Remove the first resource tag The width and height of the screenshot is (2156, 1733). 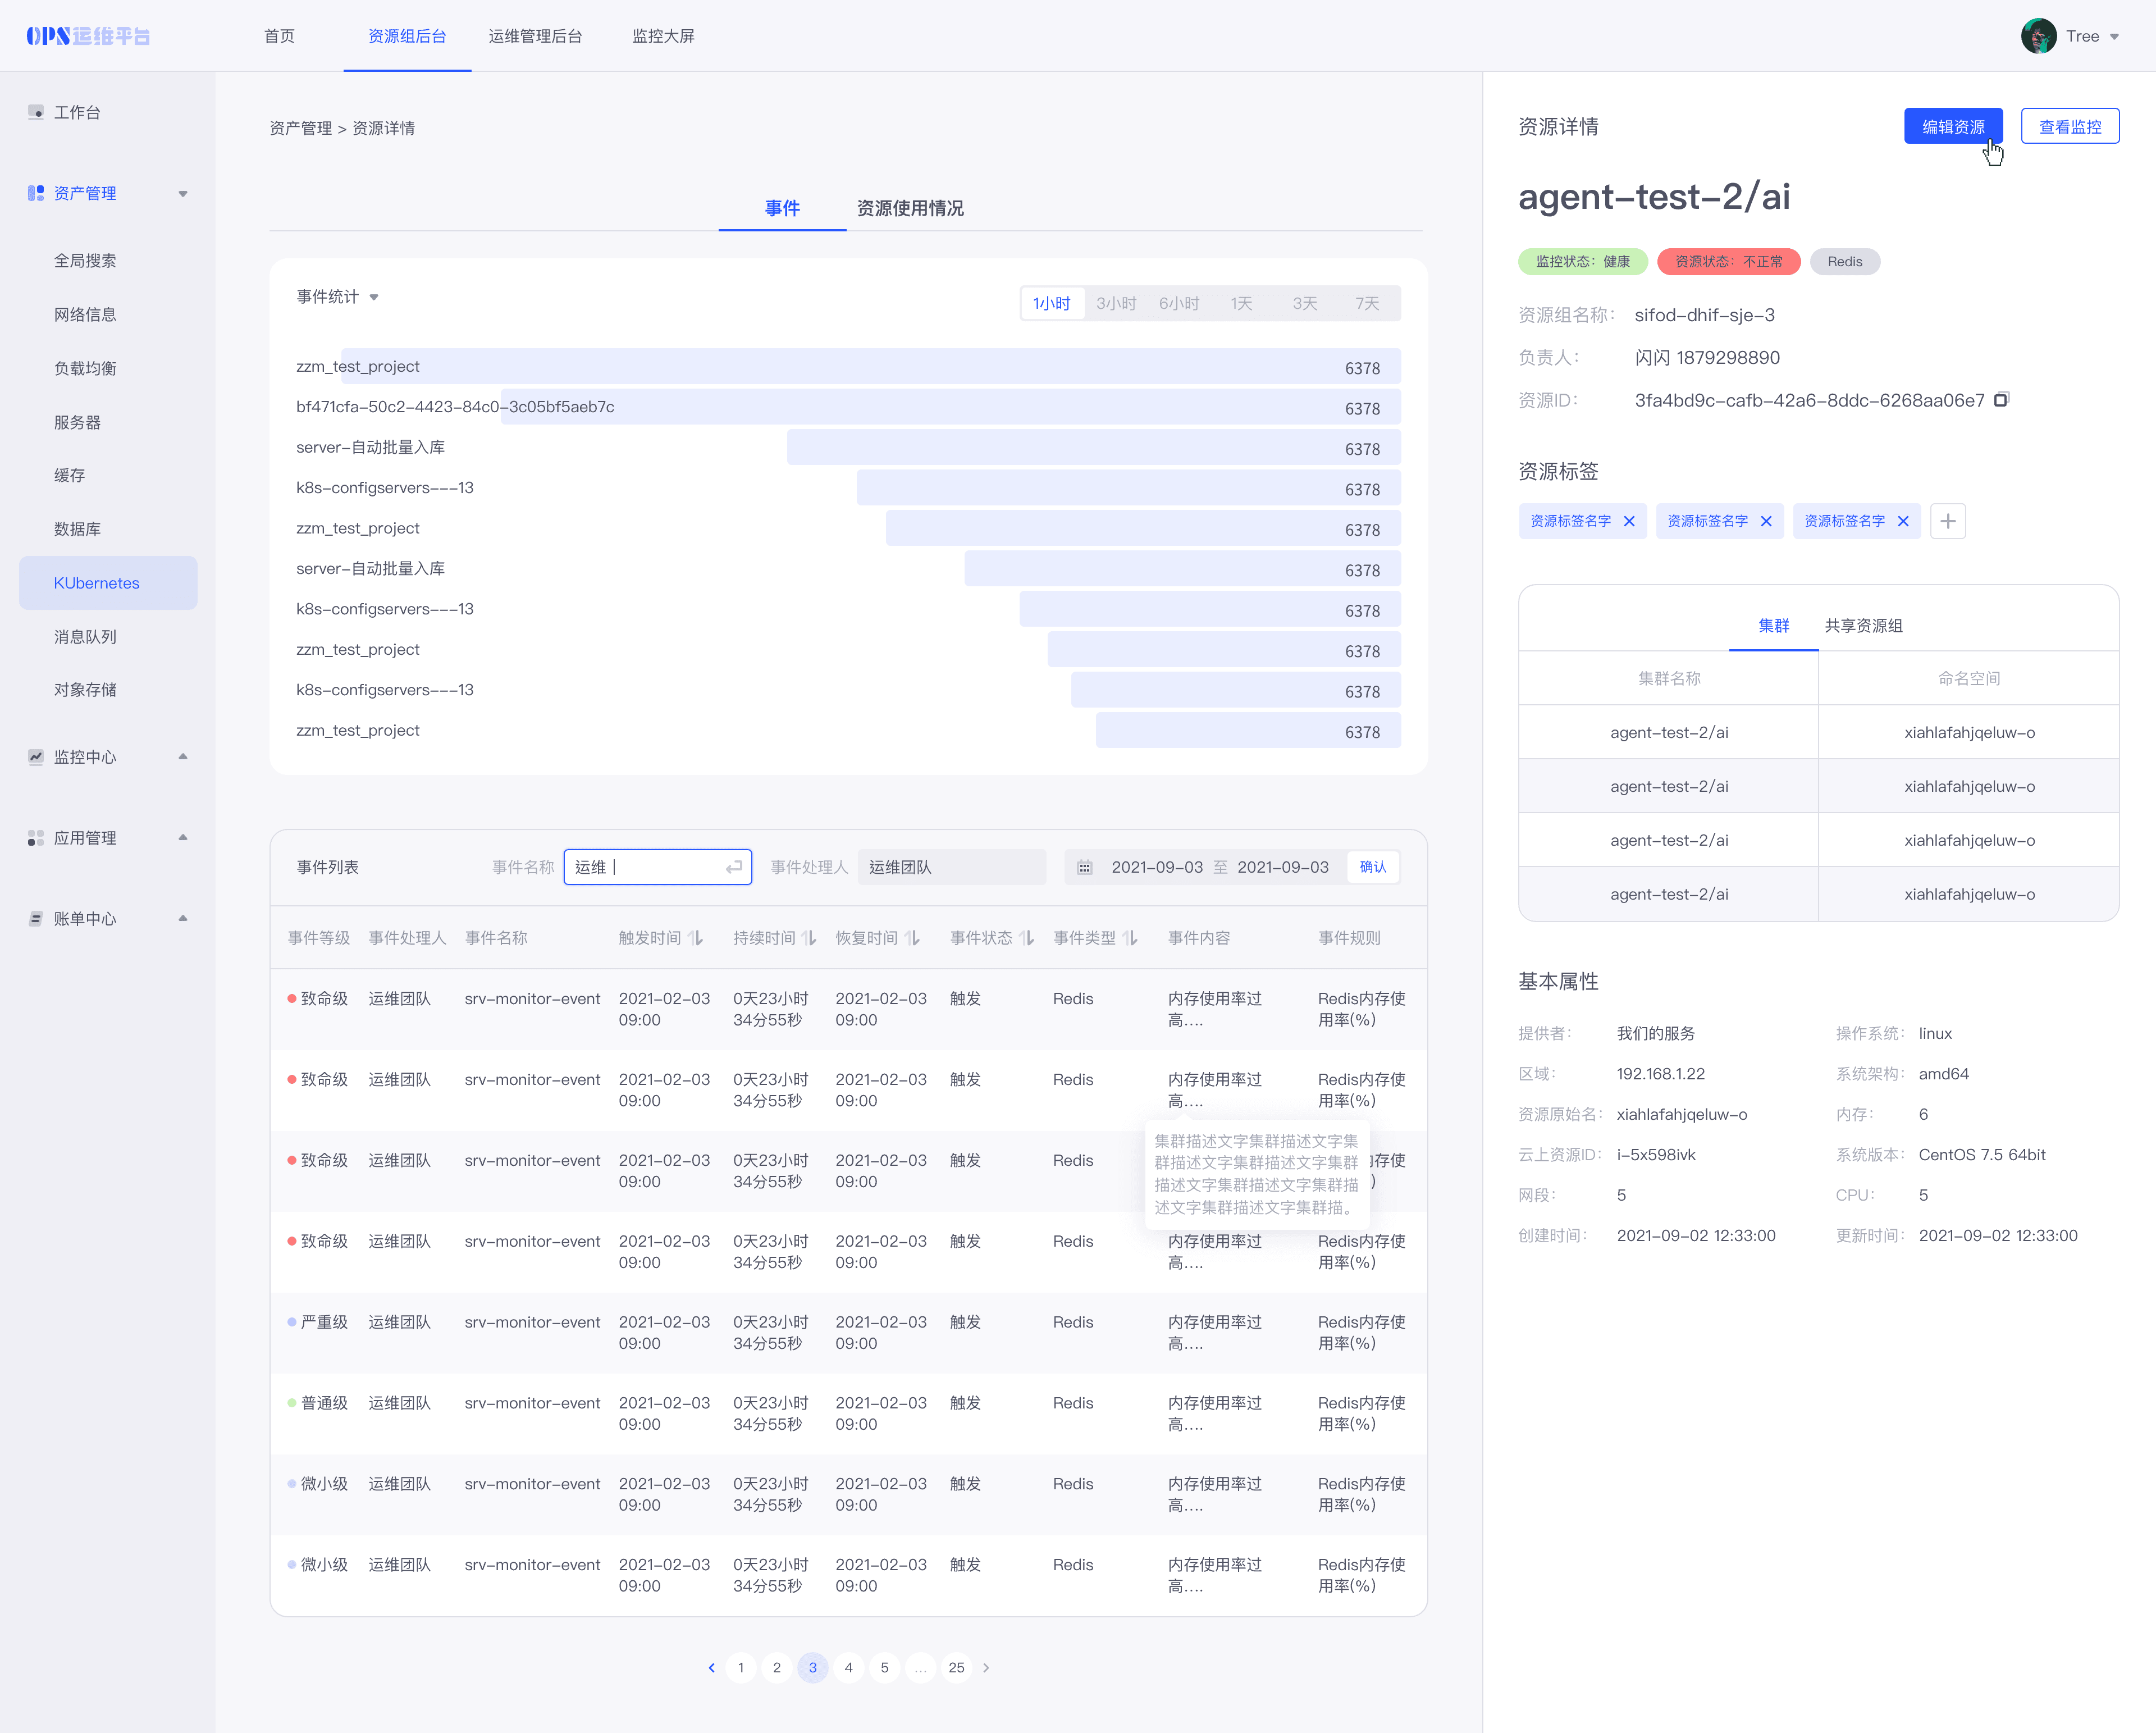pos(1629,521)
